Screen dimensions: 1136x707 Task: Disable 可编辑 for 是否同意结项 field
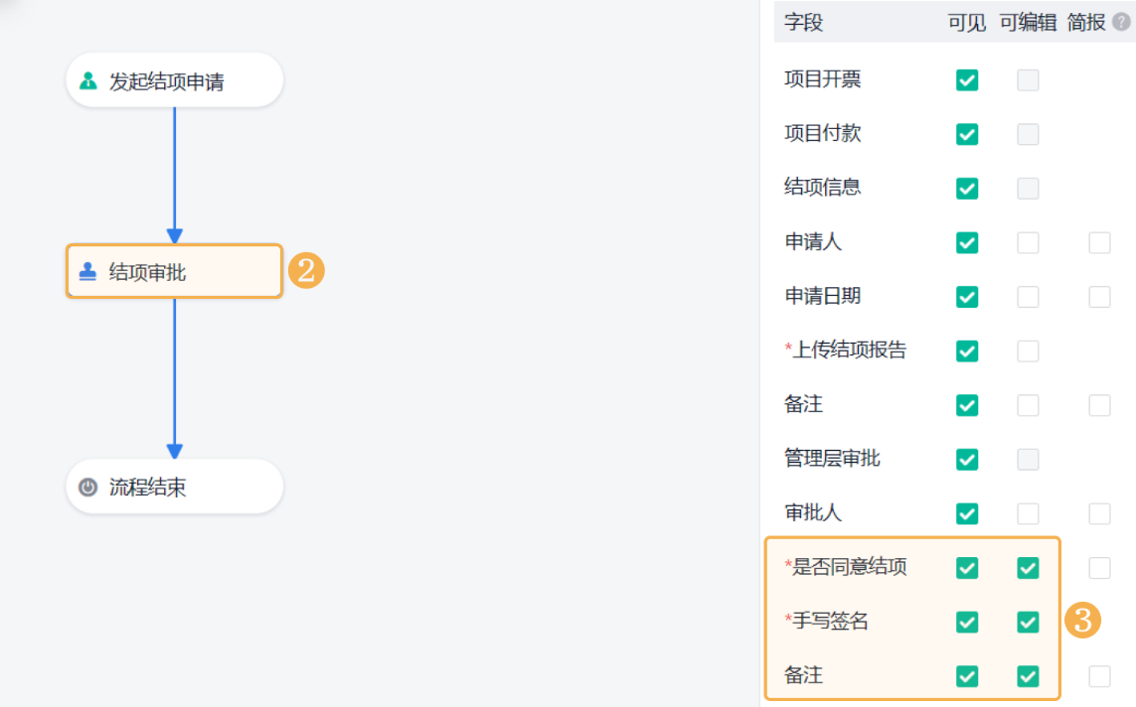[x=1028, y=568]
